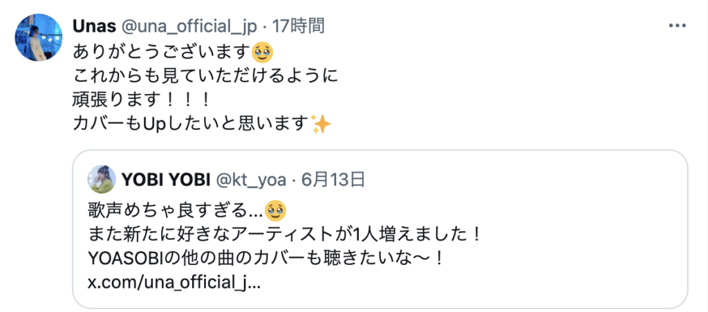The image size is (708, 312).
Task: Click the カバーもUpしたいと思います line
Action: point(192,124)
